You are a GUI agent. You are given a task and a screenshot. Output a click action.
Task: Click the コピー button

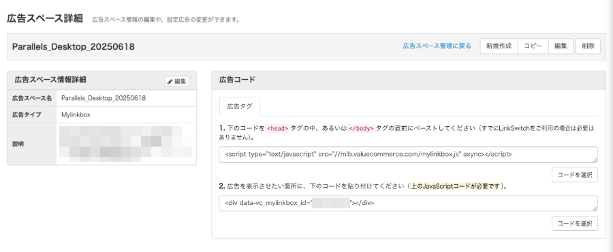533,46
